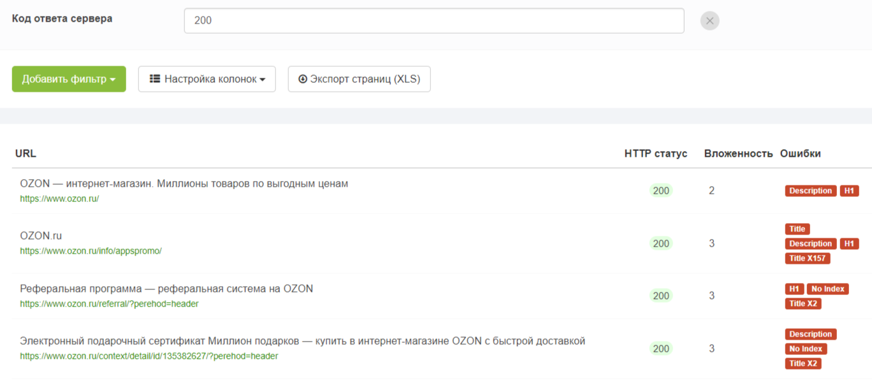This screenshot has width=872, height=383.
Task: Click the Экспорт страниц (XLS) button
Action: (359, 78)
